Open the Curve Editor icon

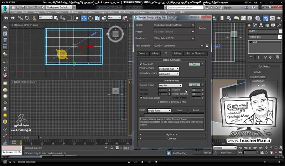[243, 18]
